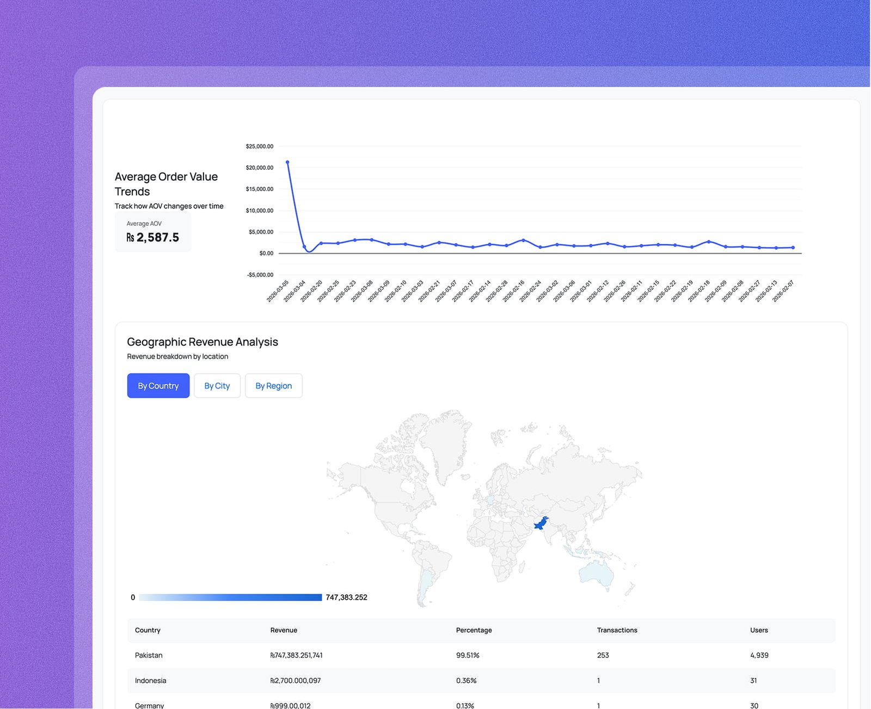
Task: Click the Average Order Value Trends title
Action: coord(166,184)
